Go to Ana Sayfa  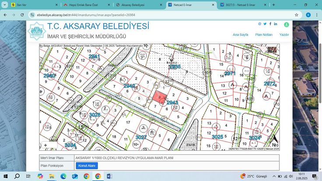(240, 35)
